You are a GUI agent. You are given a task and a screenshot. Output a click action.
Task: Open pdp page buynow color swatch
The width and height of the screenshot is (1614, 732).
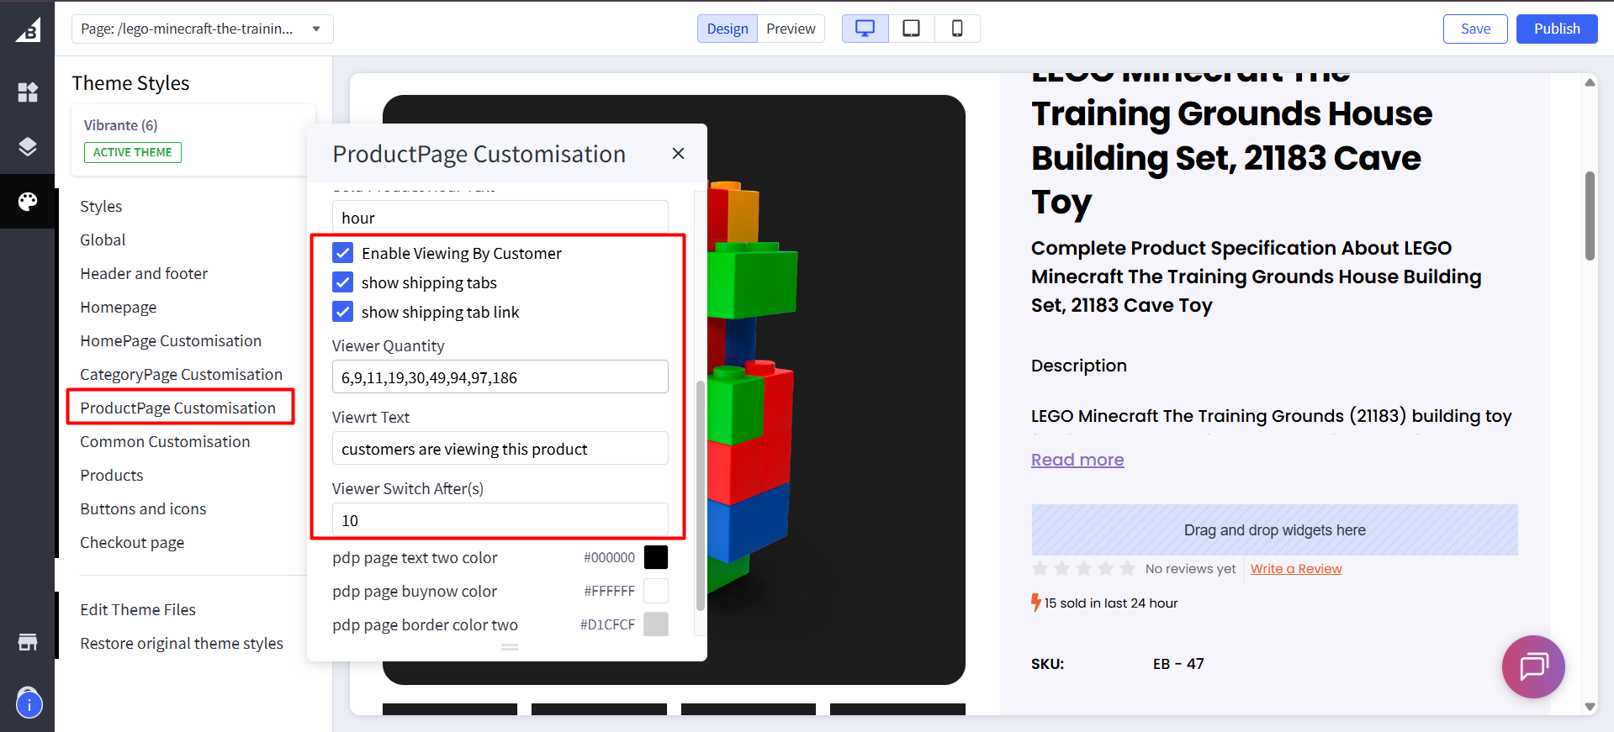pyautogui.click(x=656, y=591)
